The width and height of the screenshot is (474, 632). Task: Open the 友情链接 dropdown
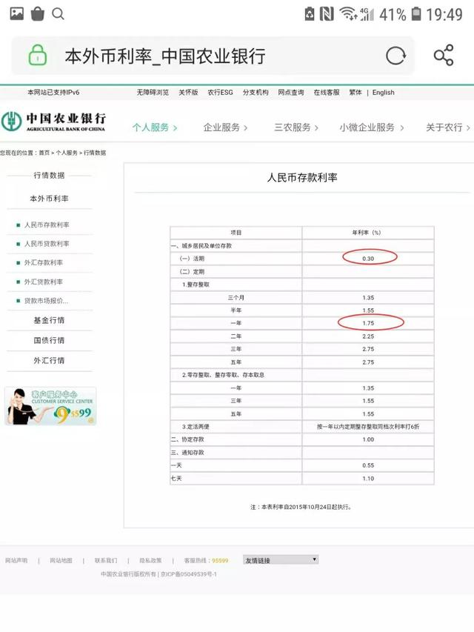pos(281,560)
